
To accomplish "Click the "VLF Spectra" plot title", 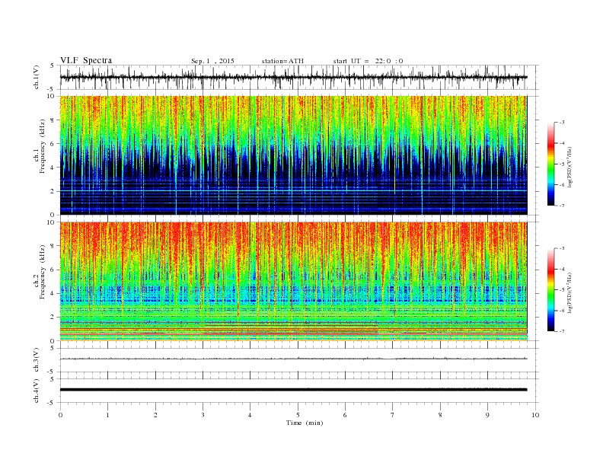I will click(86, 60).
